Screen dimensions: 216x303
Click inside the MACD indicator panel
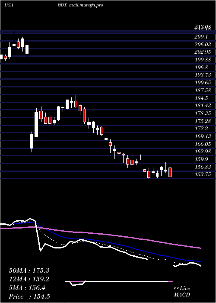point(119,281)
